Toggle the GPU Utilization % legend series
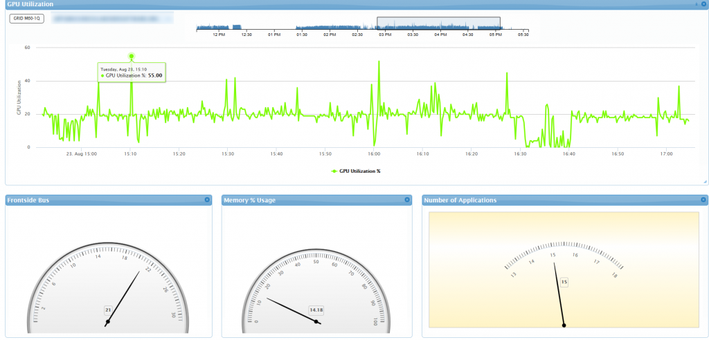This screenshot has height=340, width=709. pyautogui.click(x=357, y=171)
